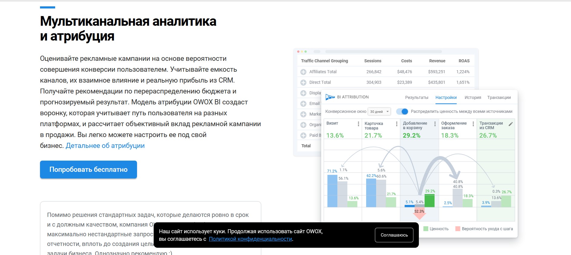Open the Политикой конфиденциальности link
571x255 pixels.
(x=250, y=239)
